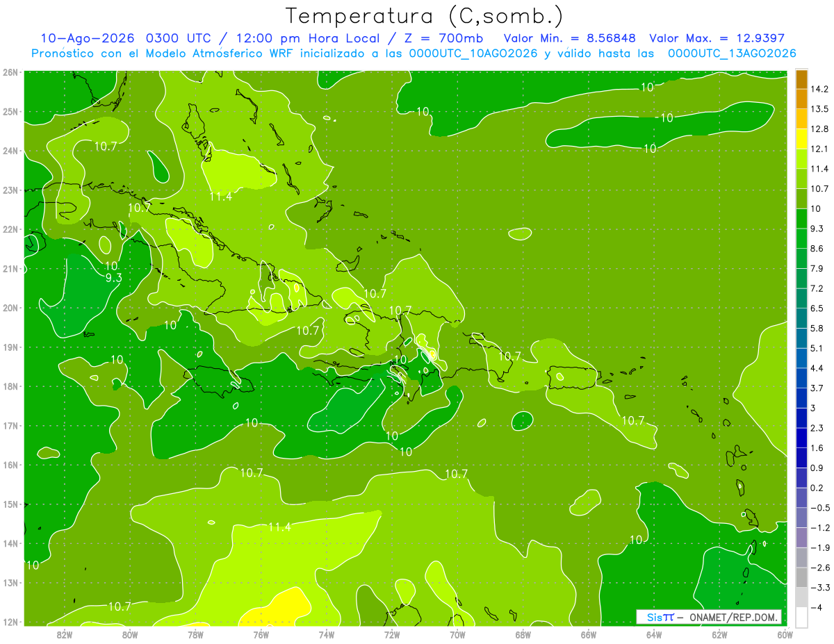
Task: Click the '7.2' colorbar value
Action: [817, 288]
